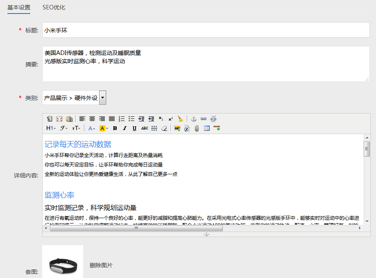Insert an anchor with the anchor icon
Viewport: 376px width, 278px height.
click(194, 119)
